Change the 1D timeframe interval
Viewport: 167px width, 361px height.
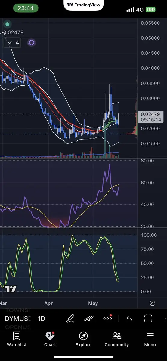tap(42, 319)
